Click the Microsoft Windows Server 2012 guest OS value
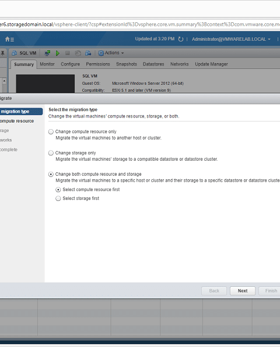 [x=148, y=83]
